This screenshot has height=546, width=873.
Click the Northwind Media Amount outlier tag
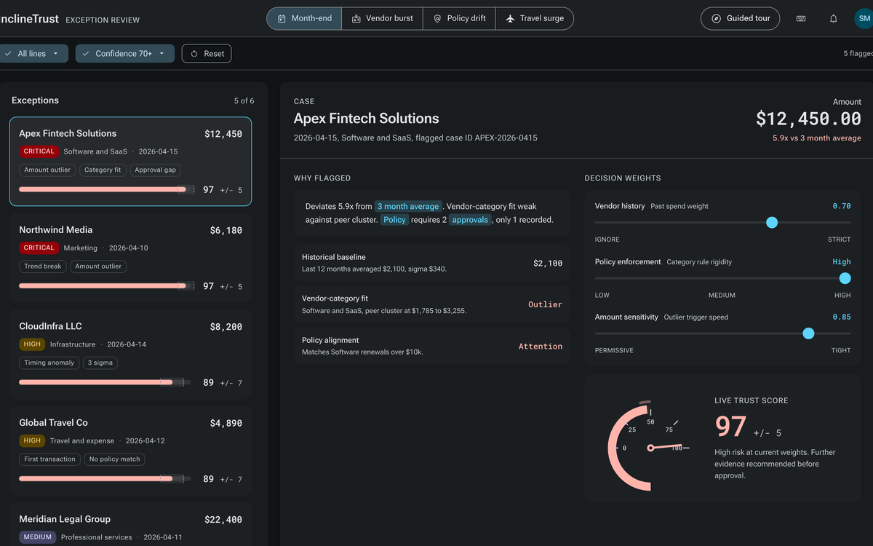coord(98,266)
